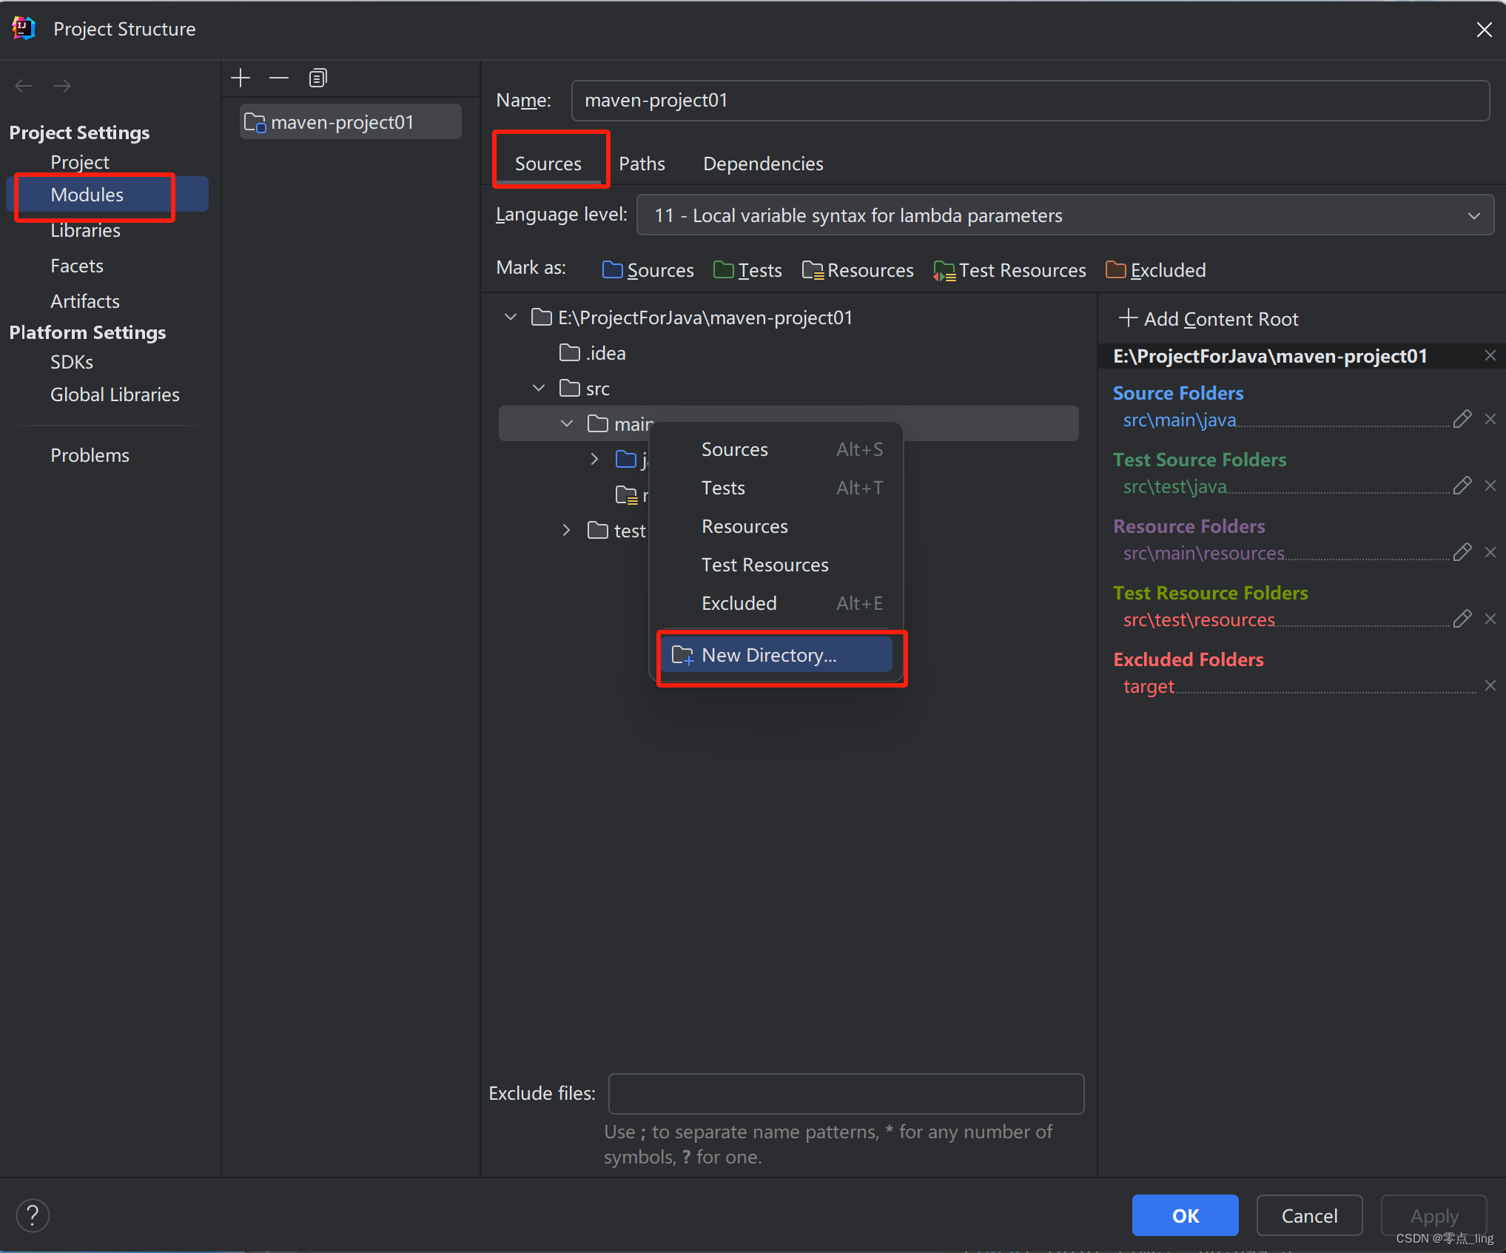Click Add Content Root

click(x=1209, y=319)
